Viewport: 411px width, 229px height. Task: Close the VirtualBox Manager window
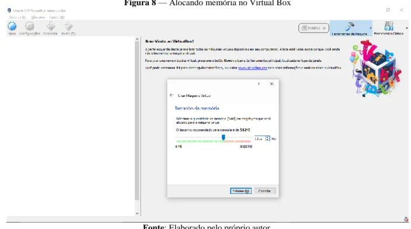[x=402, y=10]
